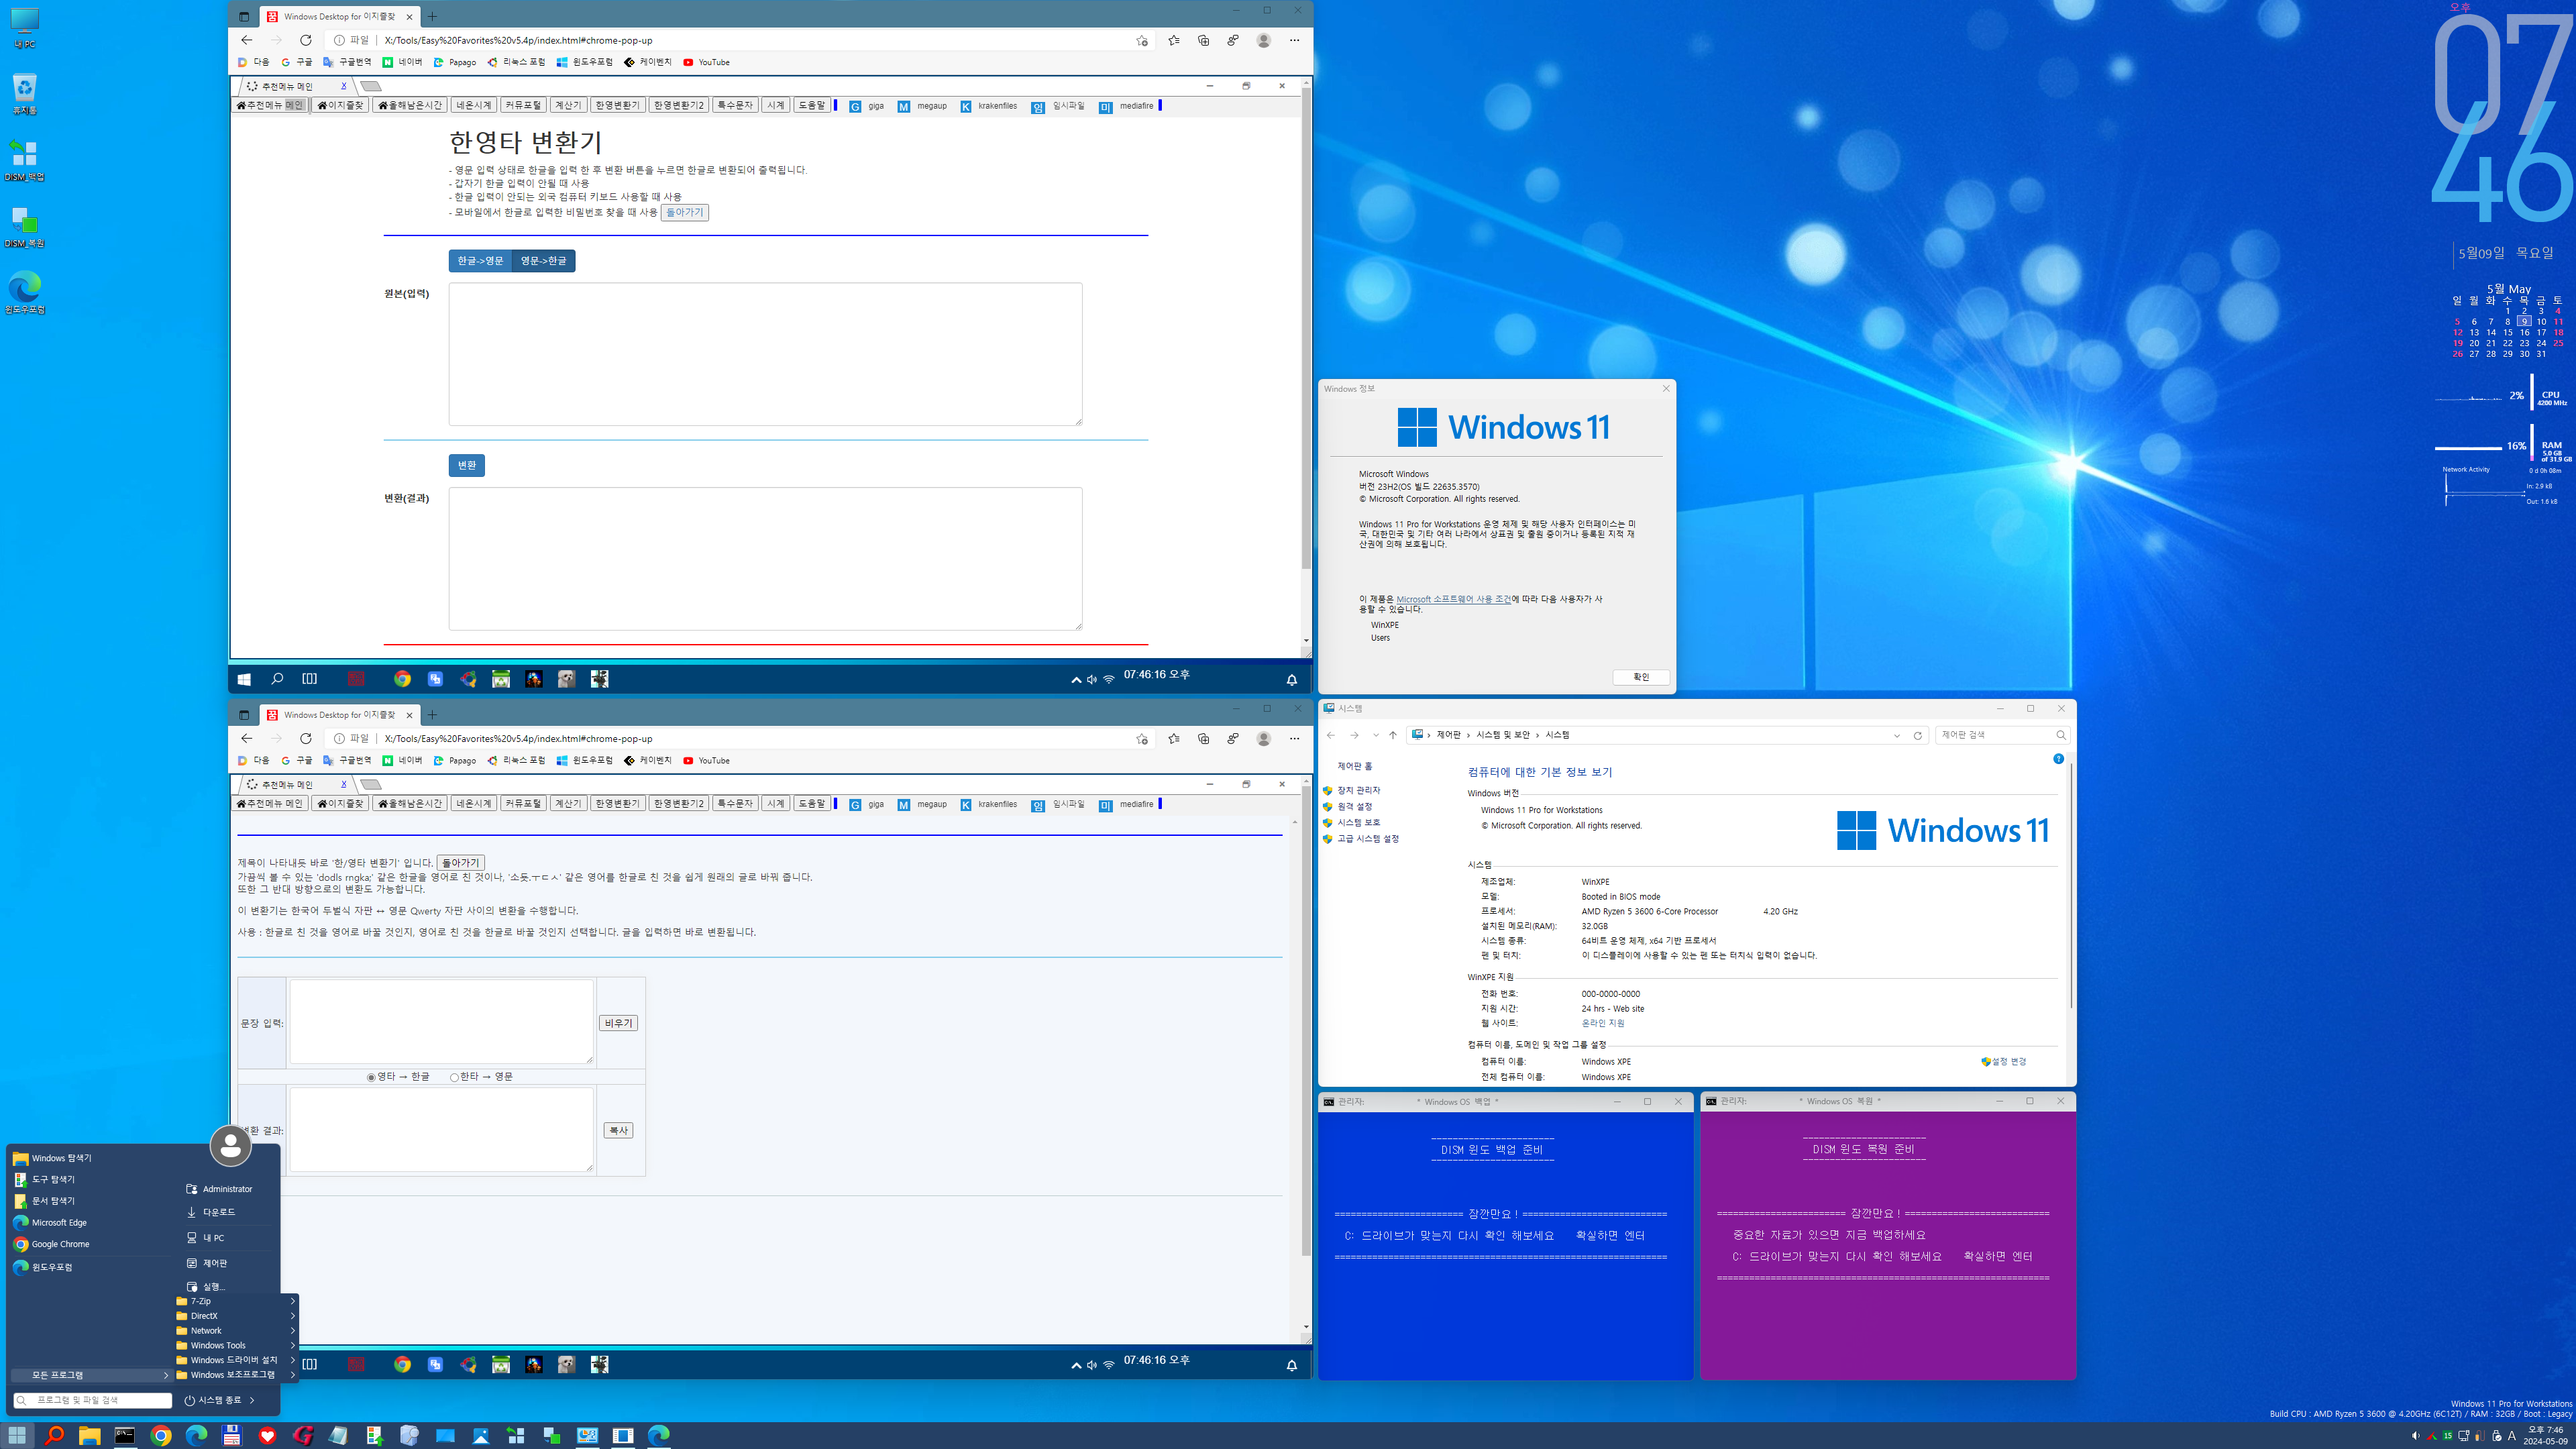Open the 온라인 지원 link in 시스템 window
This screenshot has width=2576, height=1449.
pos(1603,1023)
